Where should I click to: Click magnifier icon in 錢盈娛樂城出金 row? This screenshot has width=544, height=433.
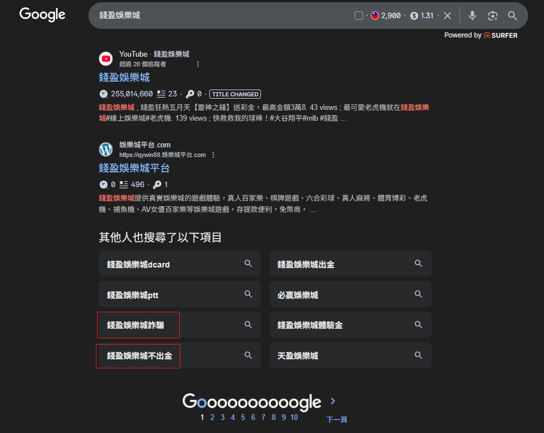[419, 264]
